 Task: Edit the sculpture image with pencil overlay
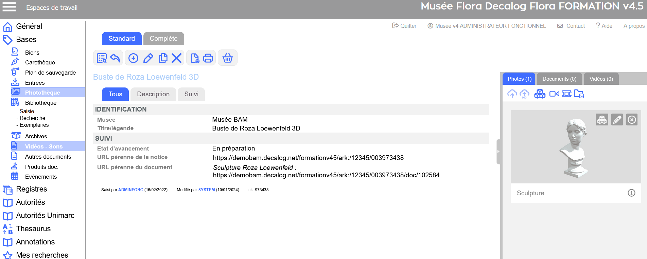(x=617, y=120)
